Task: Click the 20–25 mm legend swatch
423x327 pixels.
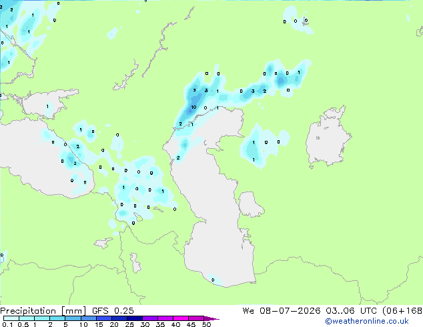Action: coord(119,318)
